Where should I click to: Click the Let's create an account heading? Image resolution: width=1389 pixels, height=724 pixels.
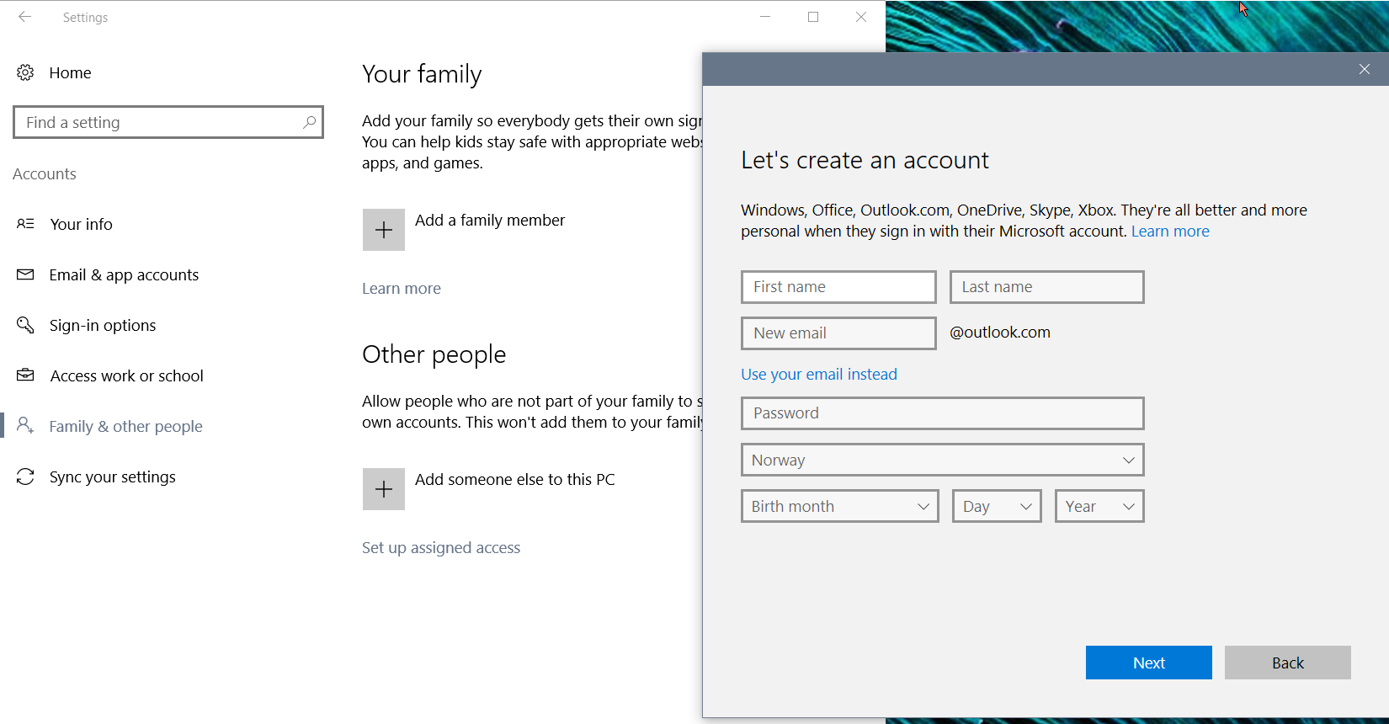tap(865, 160)
